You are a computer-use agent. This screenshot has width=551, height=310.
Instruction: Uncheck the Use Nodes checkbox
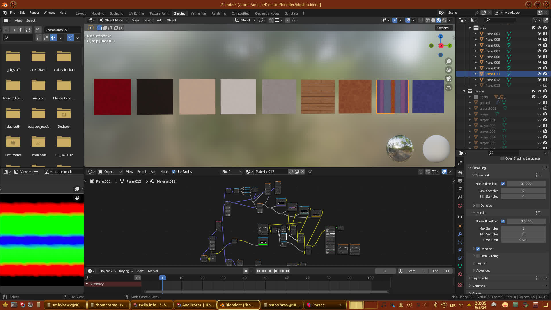174,172
